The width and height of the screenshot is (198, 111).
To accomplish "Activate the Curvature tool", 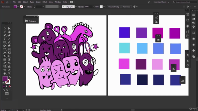I will click(9, 35).
